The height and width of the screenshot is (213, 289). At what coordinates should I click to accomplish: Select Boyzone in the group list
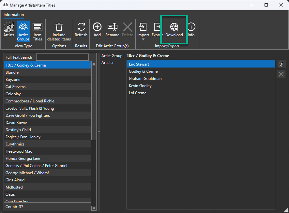point(47,79)
